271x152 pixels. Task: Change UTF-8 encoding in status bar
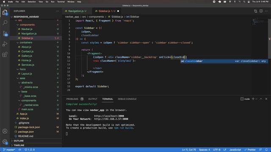coord(217,150)
